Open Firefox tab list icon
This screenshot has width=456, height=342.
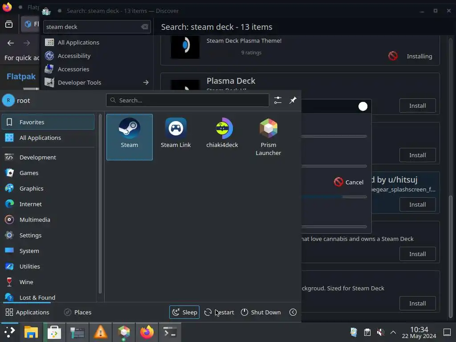click(9, 24)
